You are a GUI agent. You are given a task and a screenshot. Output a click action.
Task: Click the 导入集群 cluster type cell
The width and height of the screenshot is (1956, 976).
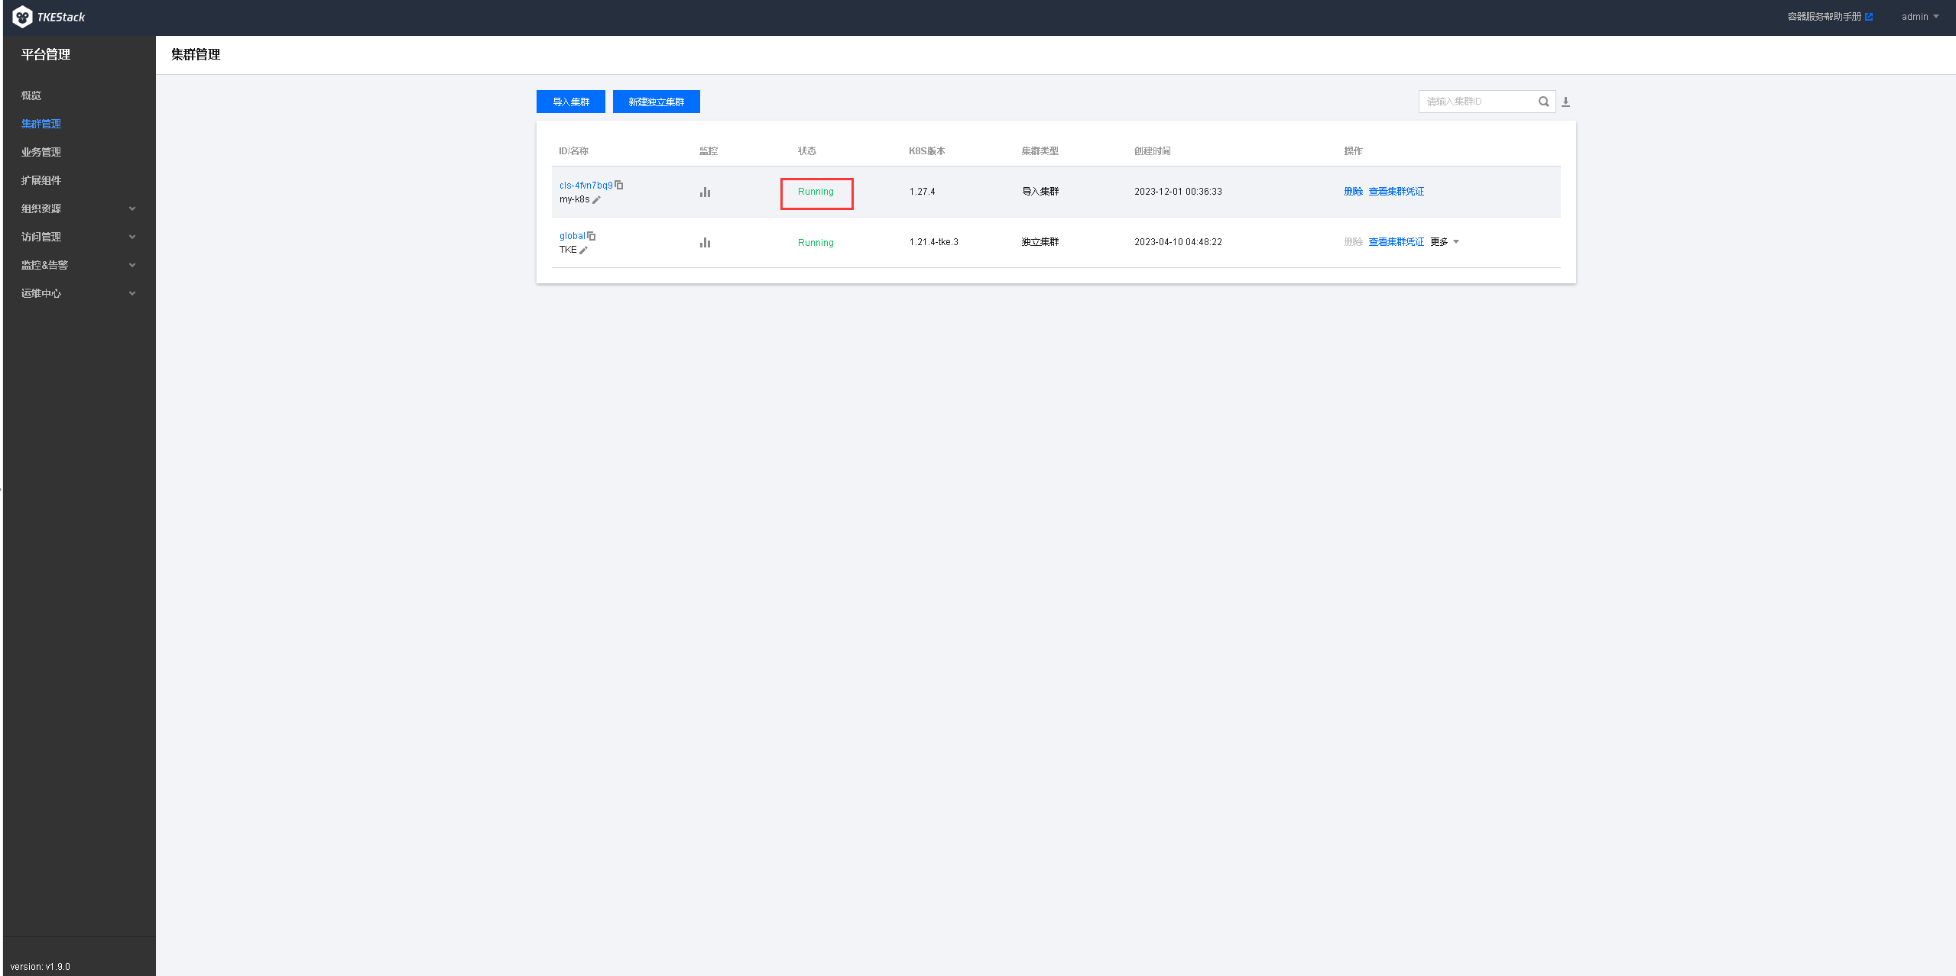pos(1040,192)
